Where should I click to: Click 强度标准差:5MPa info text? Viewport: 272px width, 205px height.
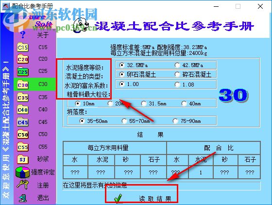pyautogui.click(x=132, y=47)
